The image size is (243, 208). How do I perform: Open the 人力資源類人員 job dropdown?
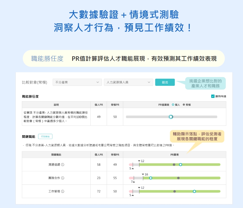[128, 82]
